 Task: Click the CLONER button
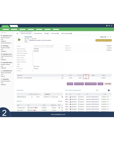tap(101, 84)
